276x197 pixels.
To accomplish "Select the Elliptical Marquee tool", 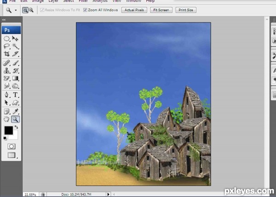I will [6, 39].
